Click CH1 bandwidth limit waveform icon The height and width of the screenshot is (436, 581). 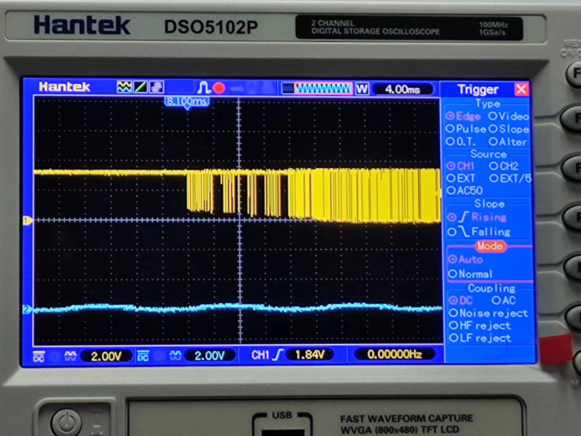click(70, 356)
